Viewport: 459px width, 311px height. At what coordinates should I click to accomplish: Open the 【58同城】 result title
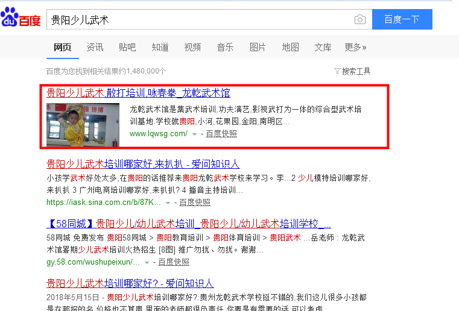pos(189,224)
